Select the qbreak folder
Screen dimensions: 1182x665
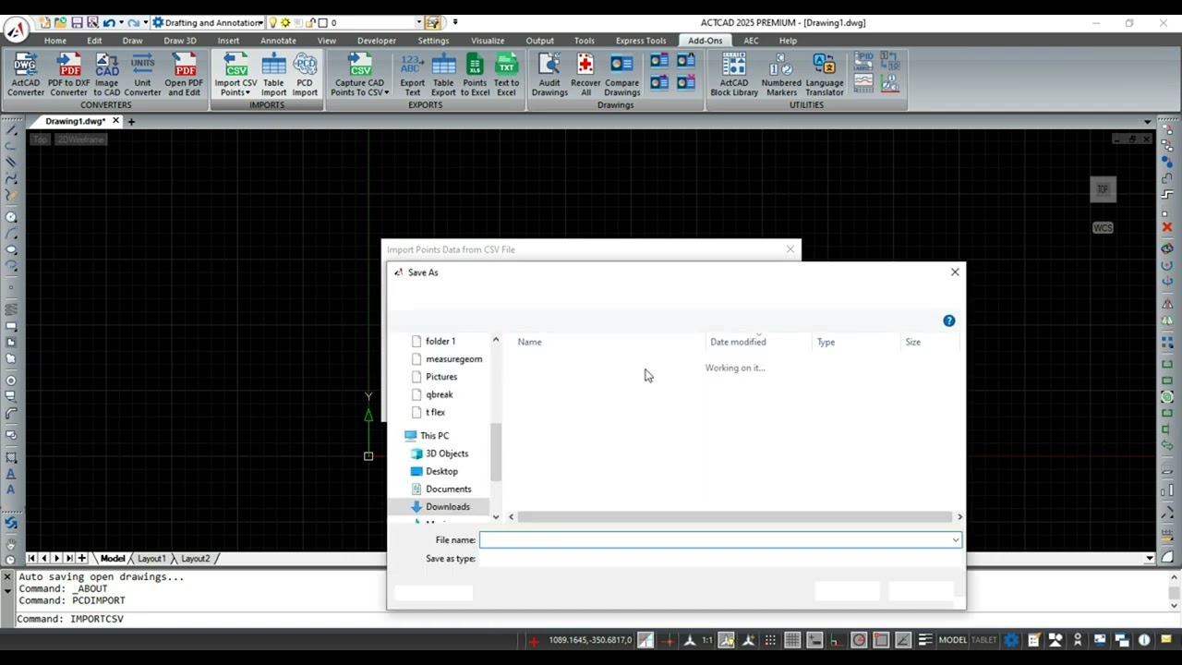441,394
